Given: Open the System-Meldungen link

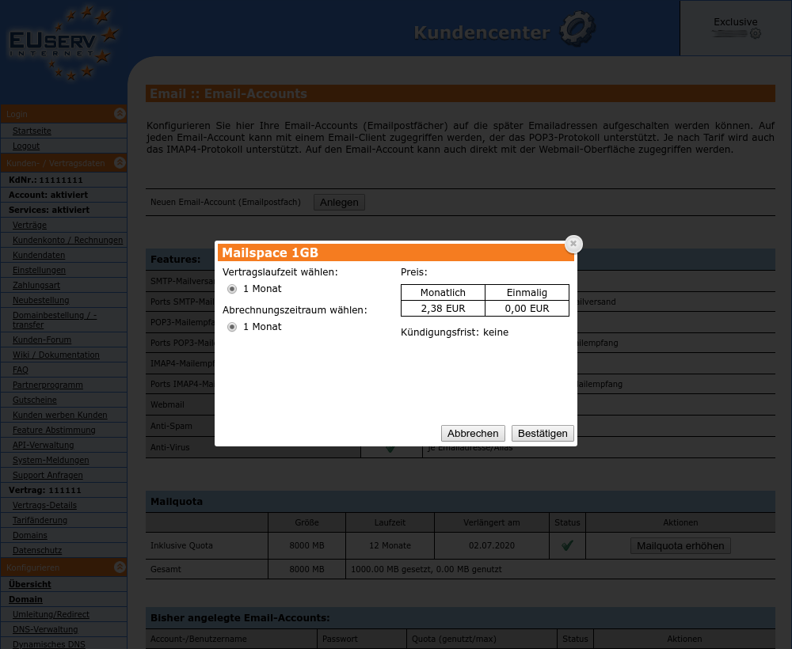Looking at the screenshot, I should (51, 461).
